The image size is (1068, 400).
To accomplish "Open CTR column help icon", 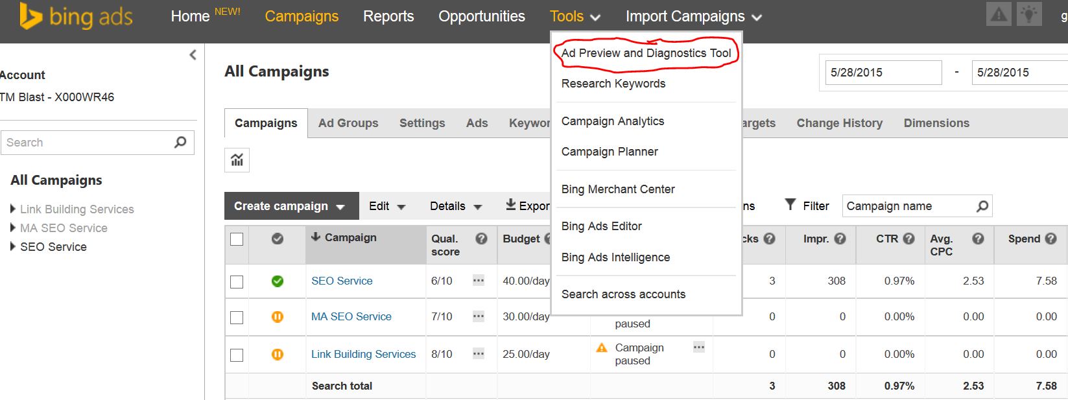I will pyautogui.click(x=908, y=239).
